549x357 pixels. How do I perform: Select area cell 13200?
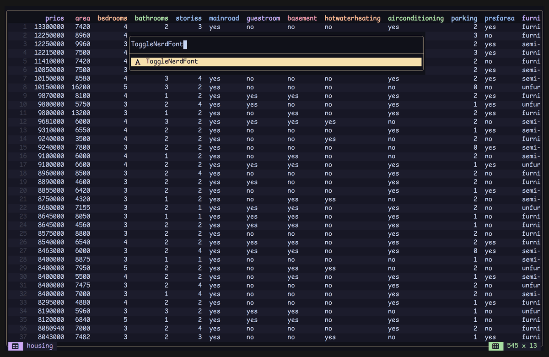coord(81,113)
